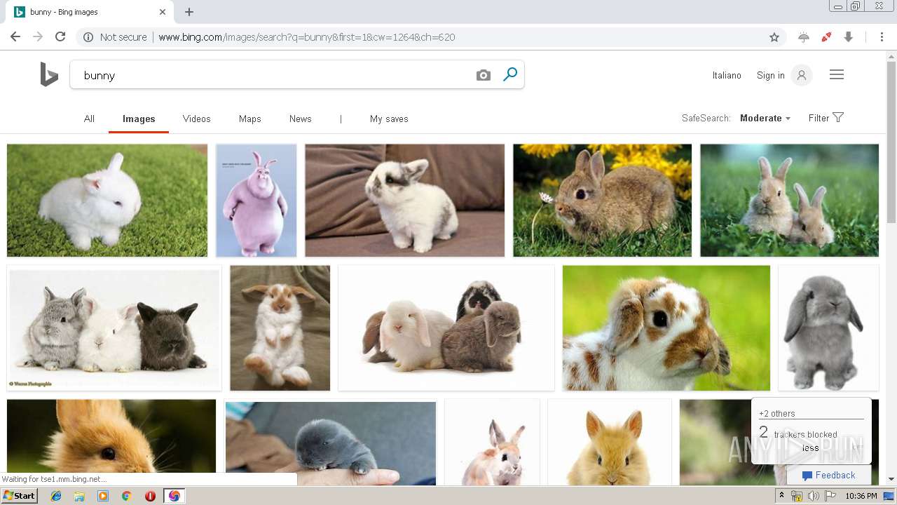Switch language to Italiano

coord(727,75)
